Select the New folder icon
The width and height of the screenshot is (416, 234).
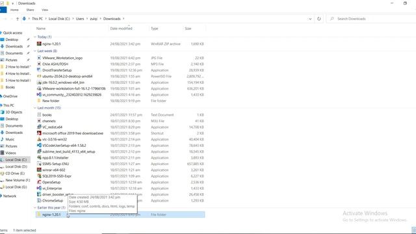[39, 101]
